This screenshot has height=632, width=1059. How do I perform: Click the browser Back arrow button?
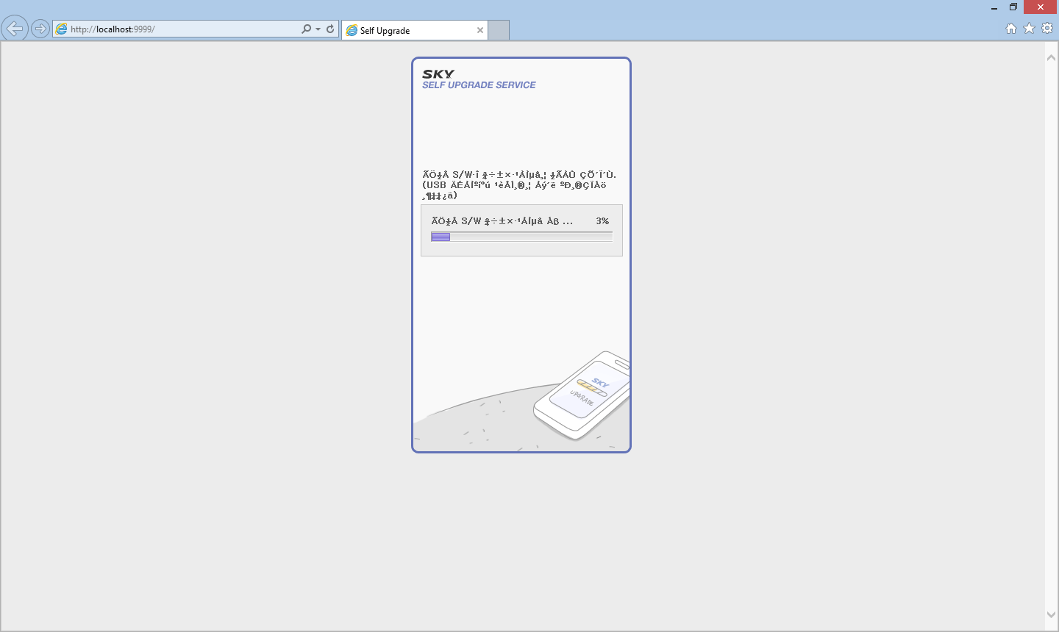15,29
